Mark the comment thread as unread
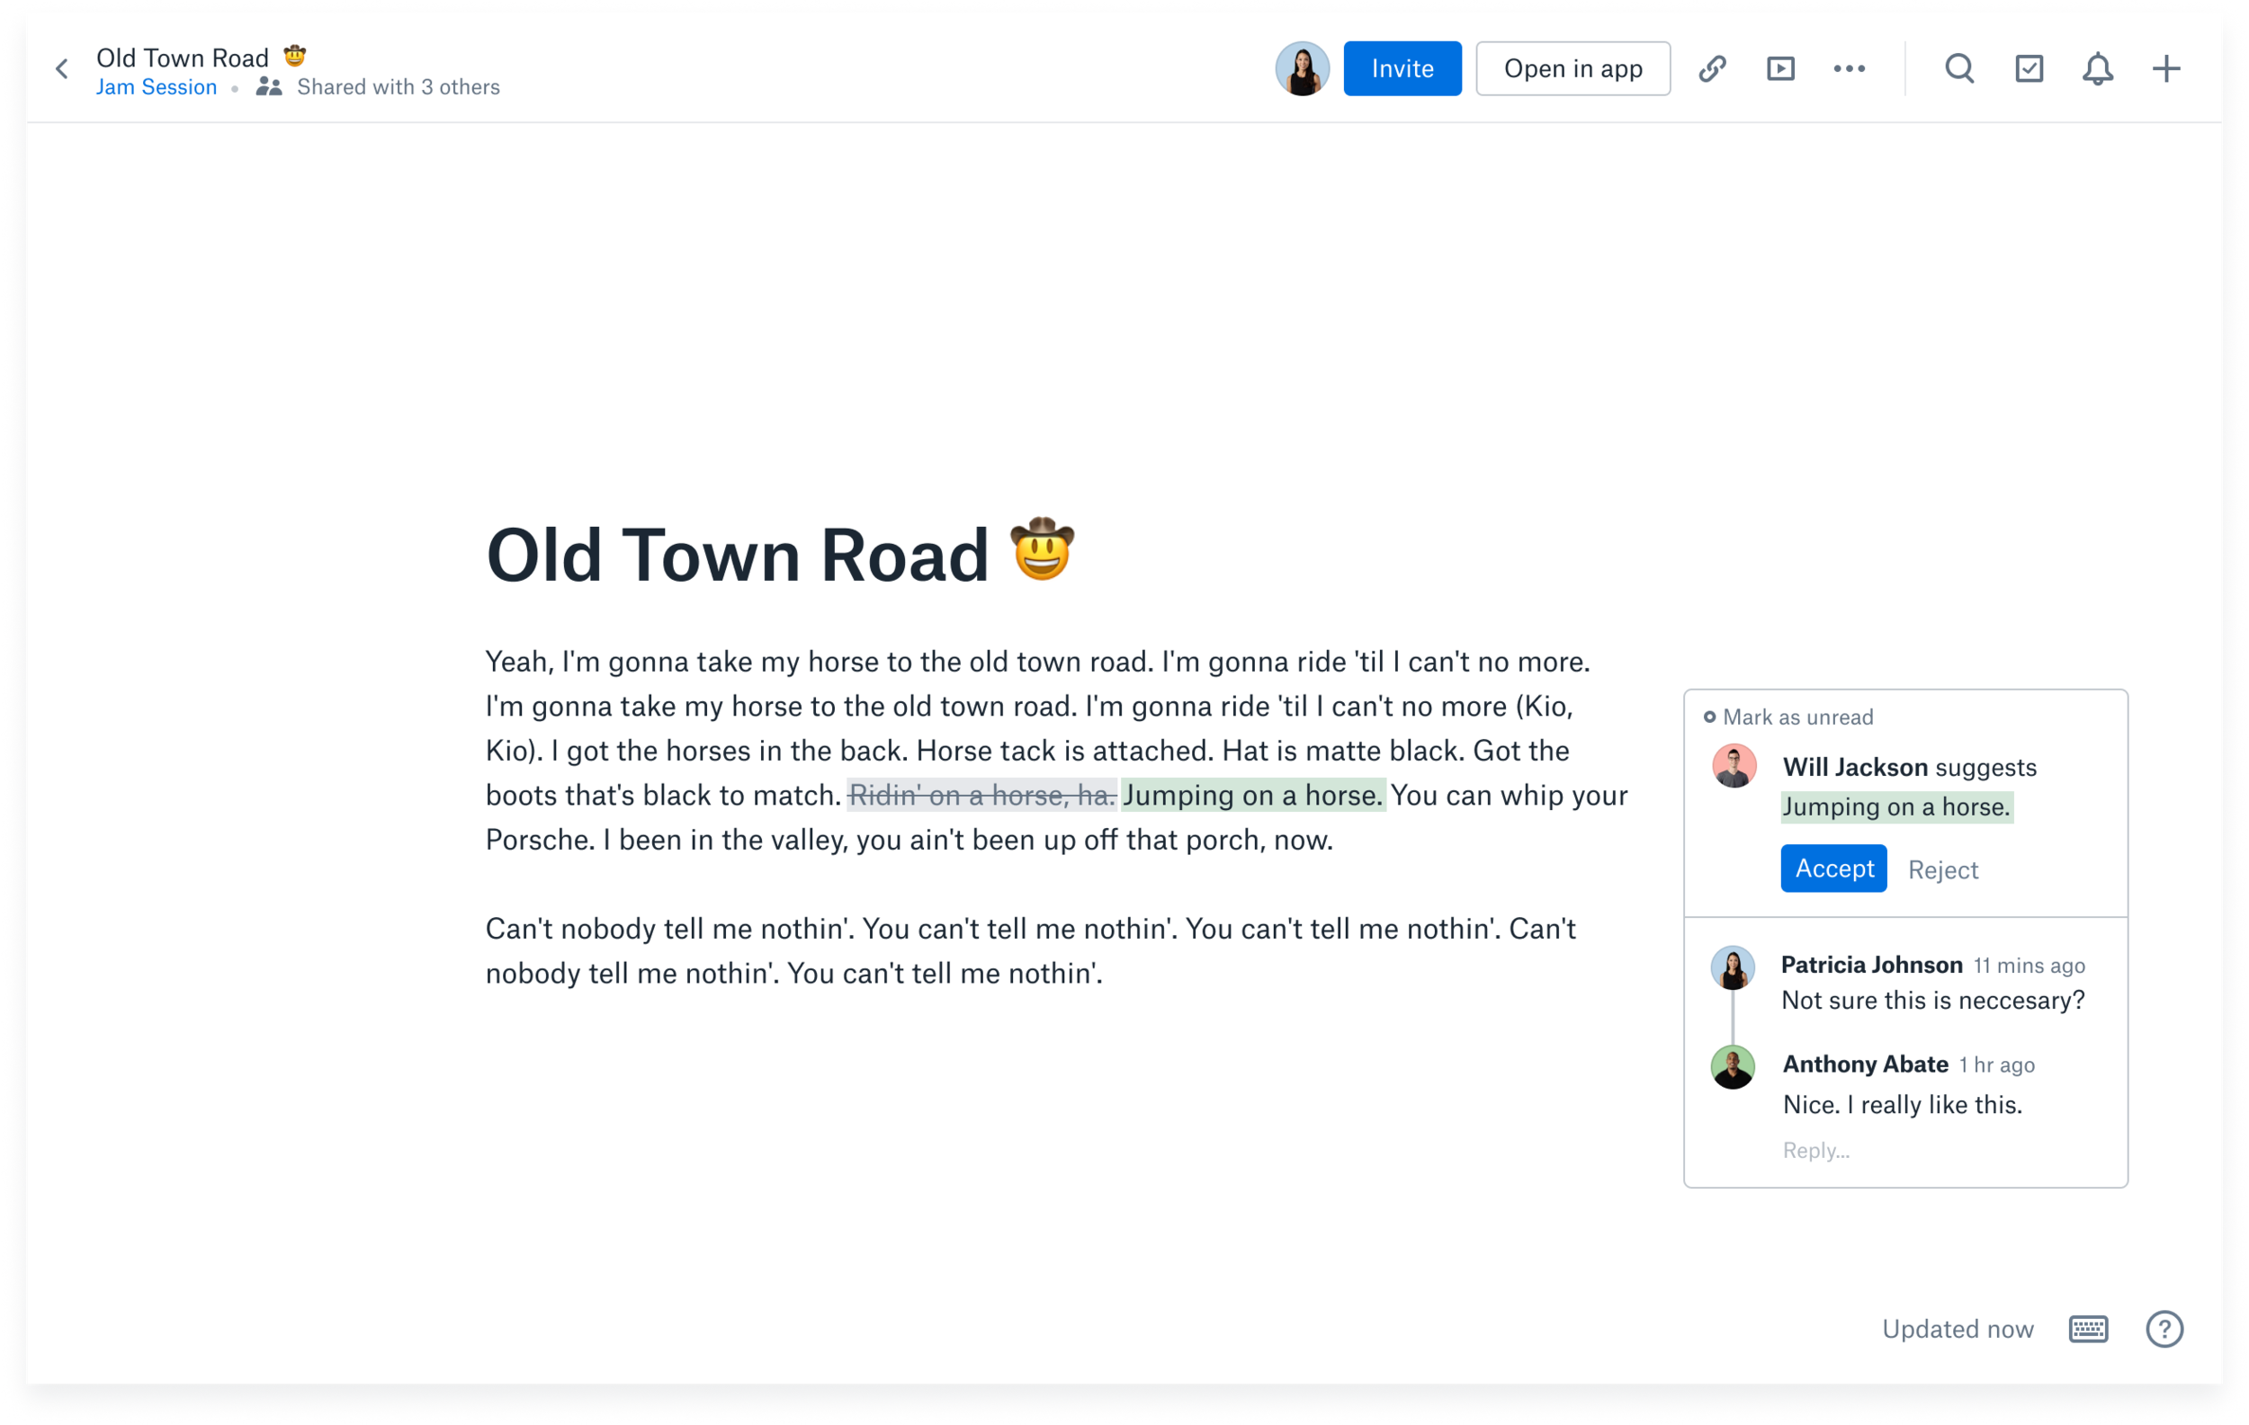The image size is (2249, 1425). point(1788,717)
